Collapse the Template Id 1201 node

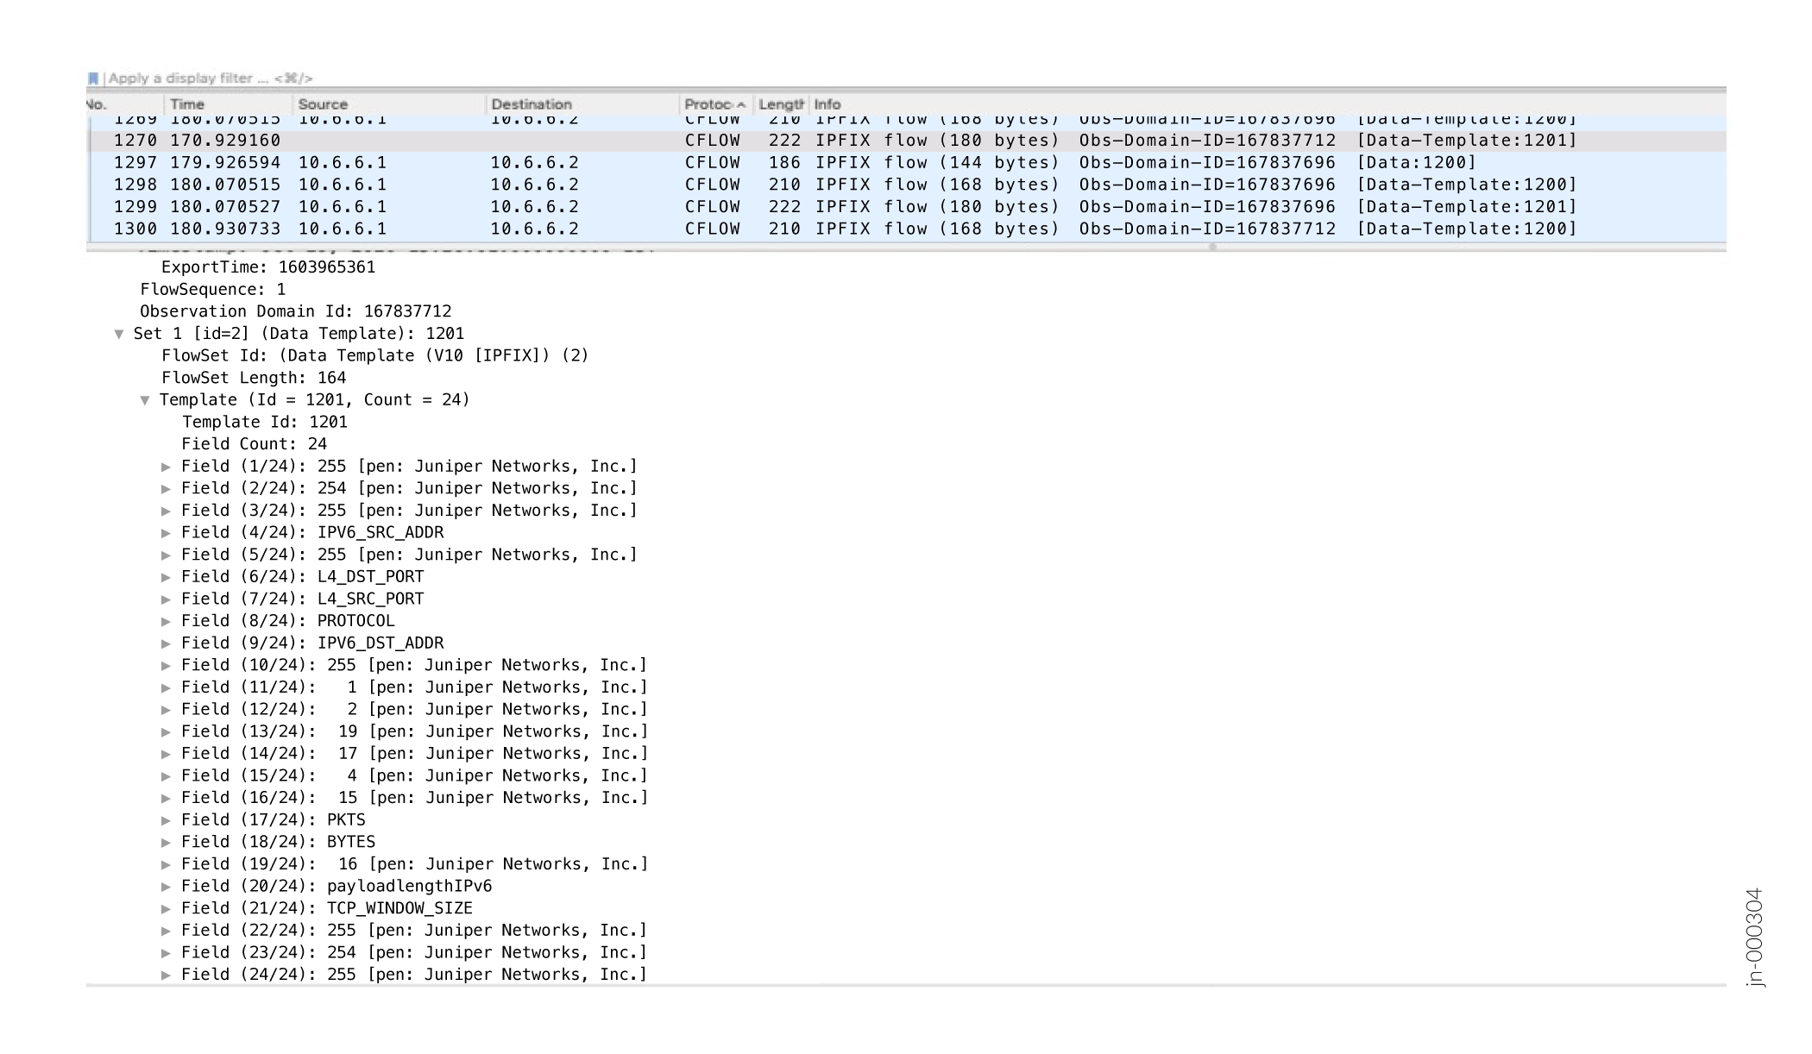[x=145, y=400]
